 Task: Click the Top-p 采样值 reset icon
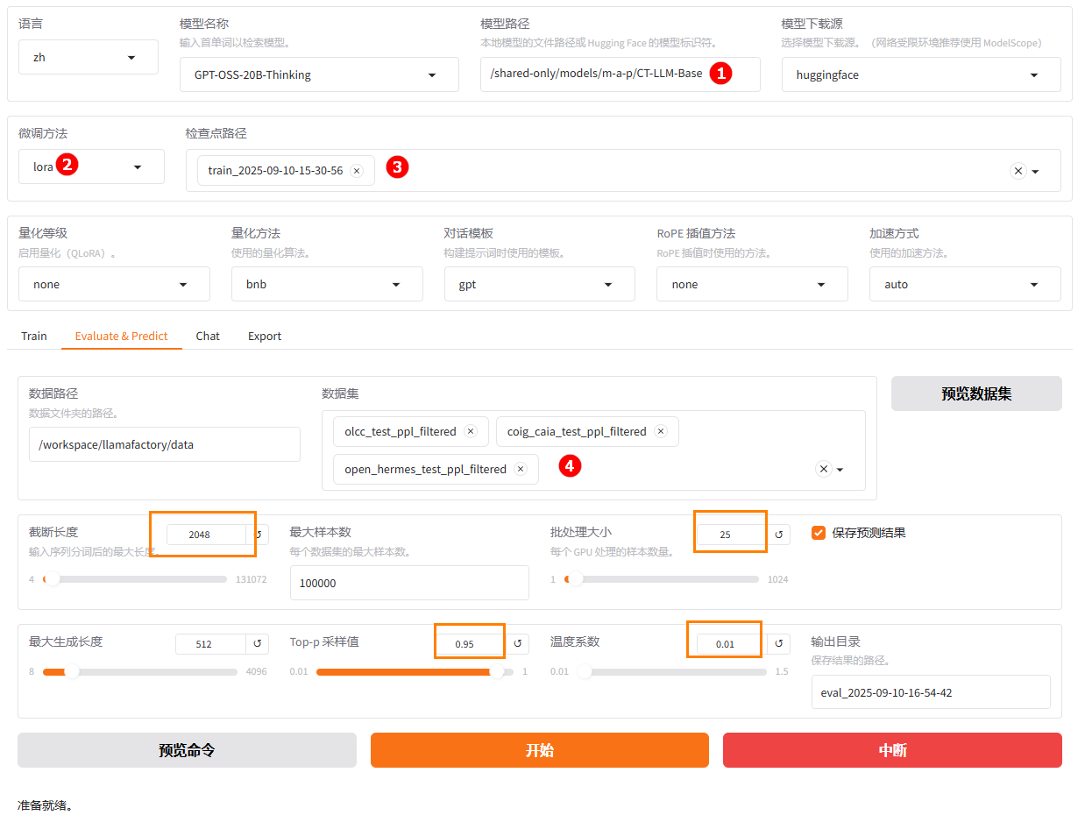518,643
